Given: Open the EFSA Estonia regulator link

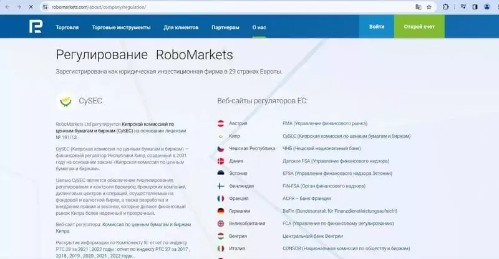Looking at the screenshot, I should (x=337, y=174).
